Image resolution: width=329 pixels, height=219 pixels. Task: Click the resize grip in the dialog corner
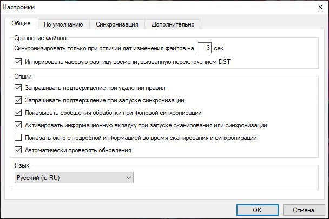coord(325,215)
